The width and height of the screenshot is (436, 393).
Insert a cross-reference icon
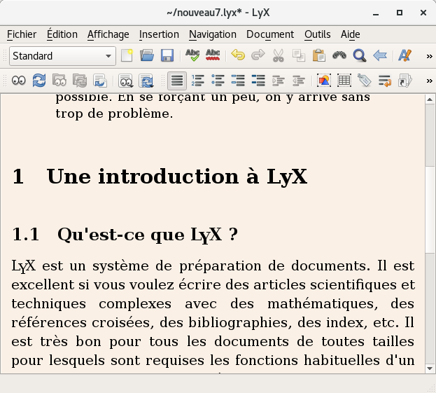click(385, 81)
